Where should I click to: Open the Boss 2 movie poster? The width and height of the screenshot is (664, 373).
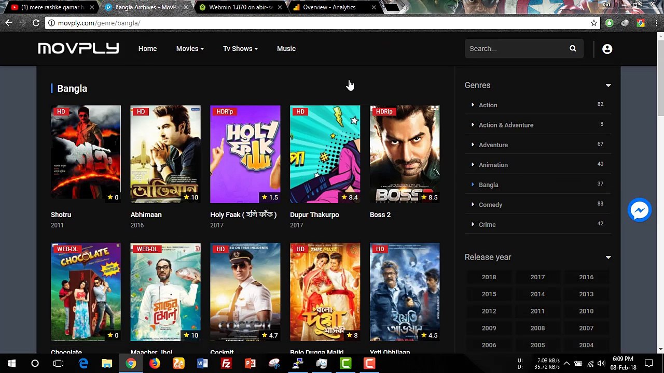click(x=405, y=154)
